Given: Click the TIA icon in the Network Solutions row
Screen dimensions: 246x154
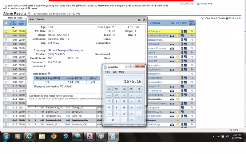Looking at the screenshot, I should pyautogui.click(x=172, y=36).
